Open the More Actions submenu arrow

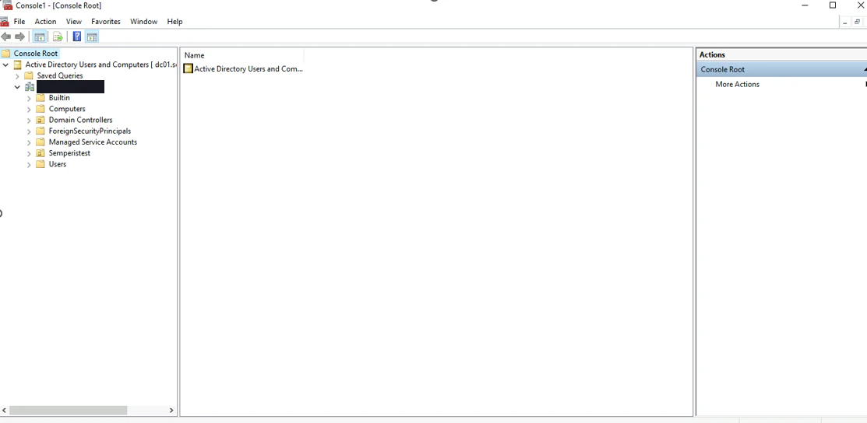click(865, 85)
